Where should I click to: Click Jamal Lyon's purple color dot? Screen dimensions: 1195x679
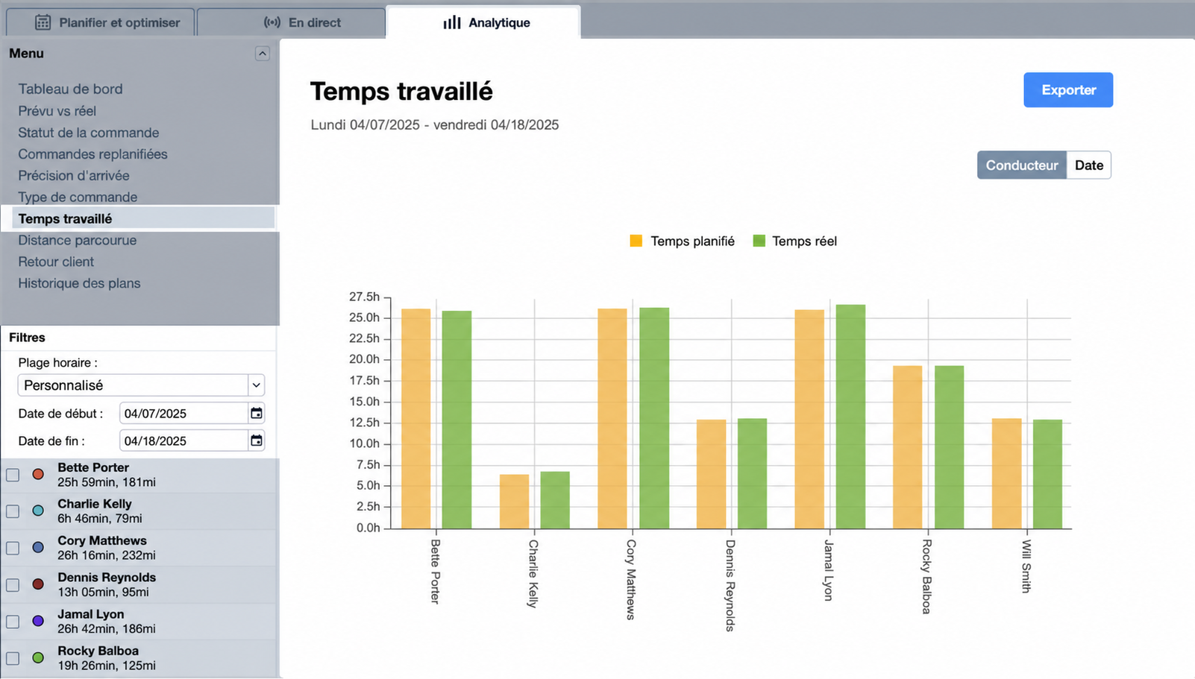click(38, 621)
